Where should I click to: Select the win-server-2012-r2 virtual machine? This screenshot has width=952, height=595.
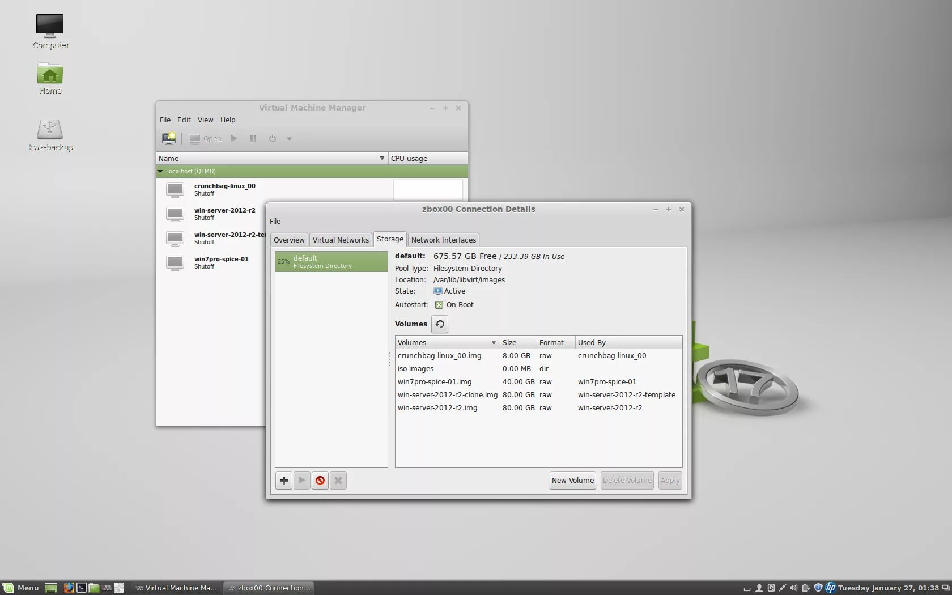tap(224, 214)
